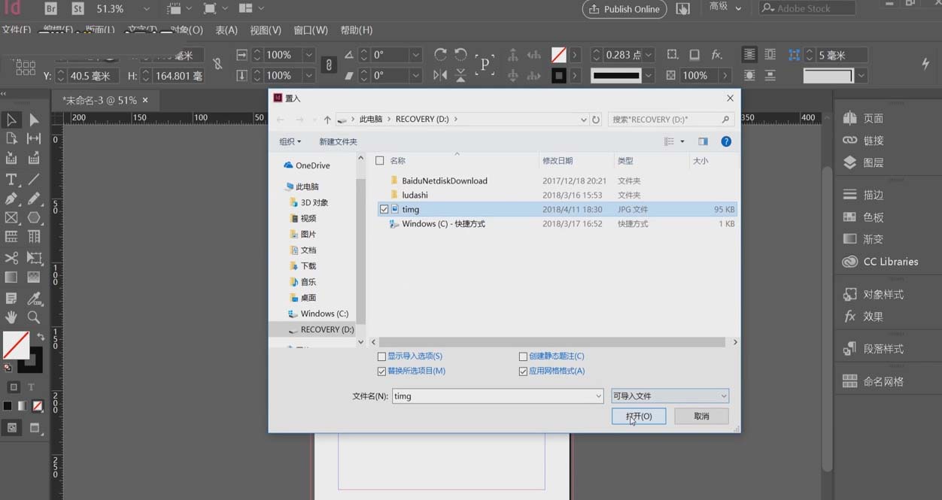Viewport: 942px width, 500px height.
Task: Expand the 组织 dropdown menu
Action: [290, 141]
